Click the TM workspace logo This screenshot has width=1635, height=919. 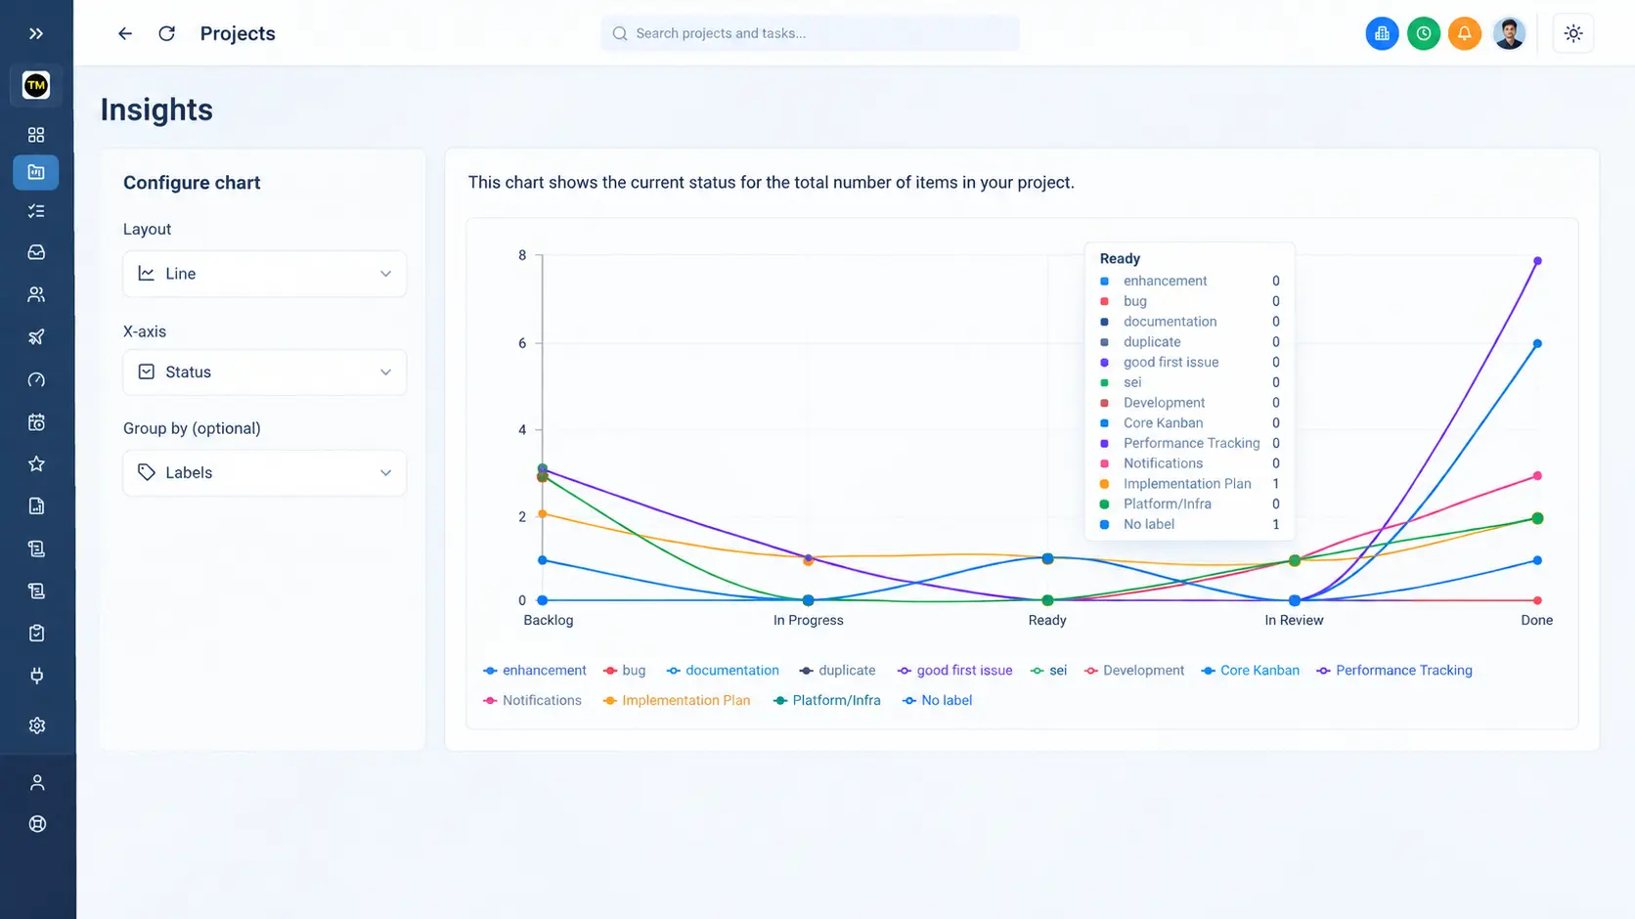click(x=36, y=85)
